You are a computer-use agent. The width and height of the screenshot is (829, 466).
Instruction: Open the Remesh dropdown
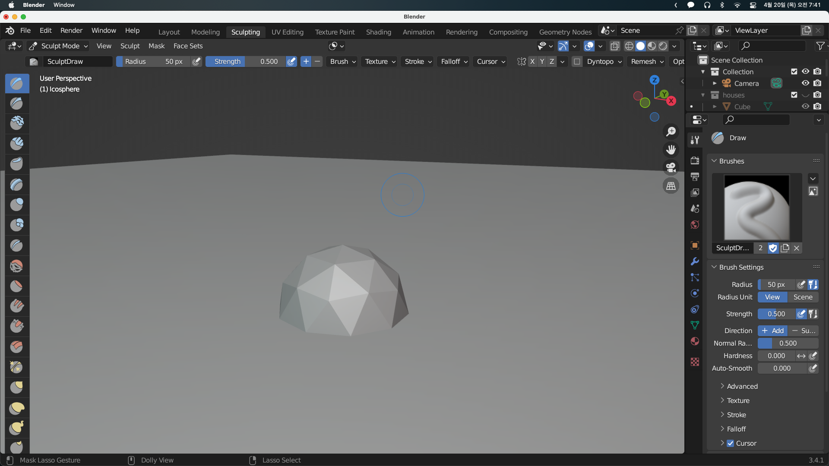tap(647, 62)
